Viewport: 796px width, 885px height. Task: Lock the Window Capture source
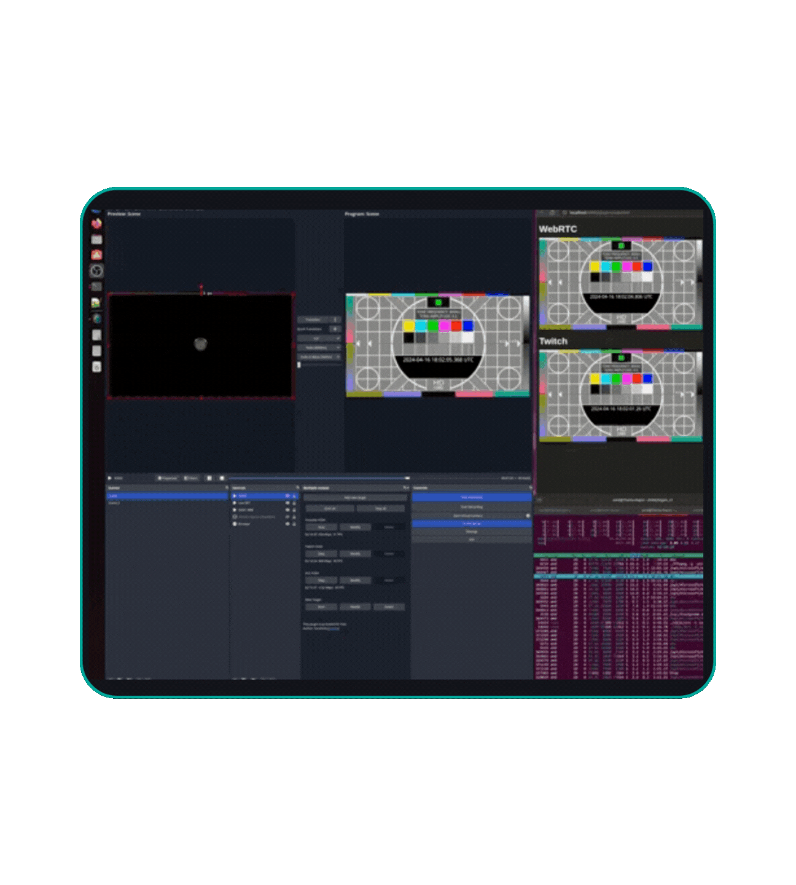tap(294, 517)
